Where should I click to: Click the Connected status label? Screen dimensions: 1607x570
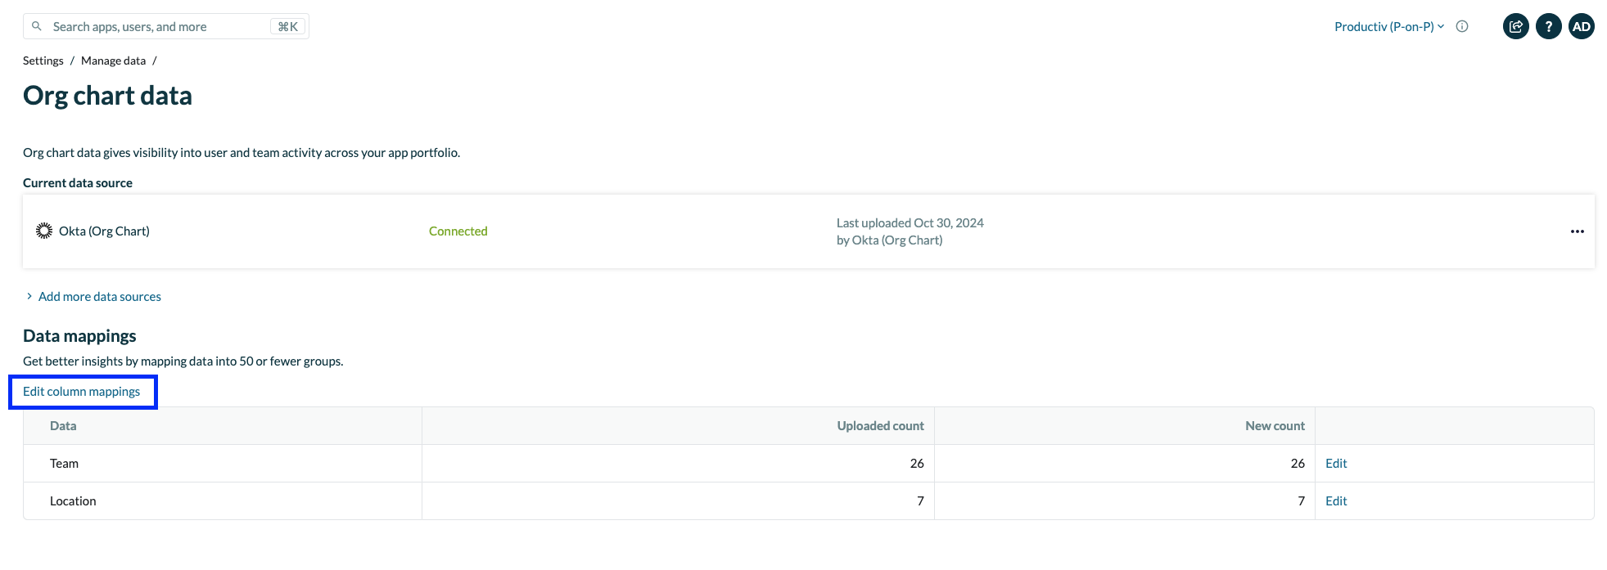pyautogui.click(x=458, y=231)
